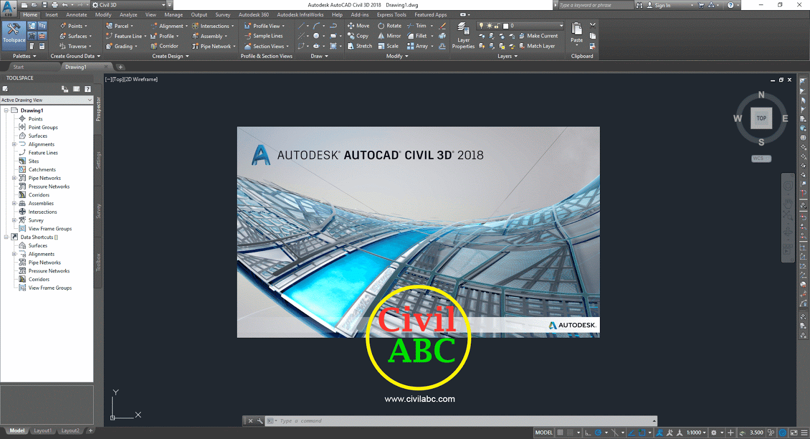The width and height of the screenshot is (810, 439).
Task: Click the Sign In button
Action: click(x=659, y=5)
